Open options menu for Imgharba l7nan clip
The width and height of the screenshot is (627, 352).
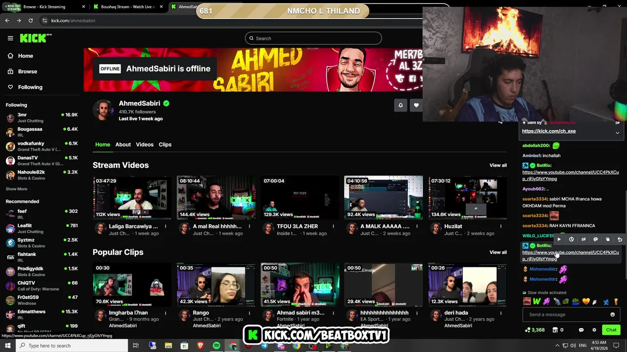(x=166, y=313)
